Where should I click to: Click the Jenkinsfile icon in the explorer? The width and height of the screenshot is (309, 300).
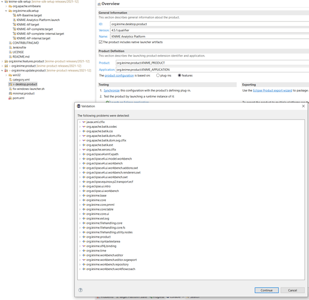[x=10, y=47]
